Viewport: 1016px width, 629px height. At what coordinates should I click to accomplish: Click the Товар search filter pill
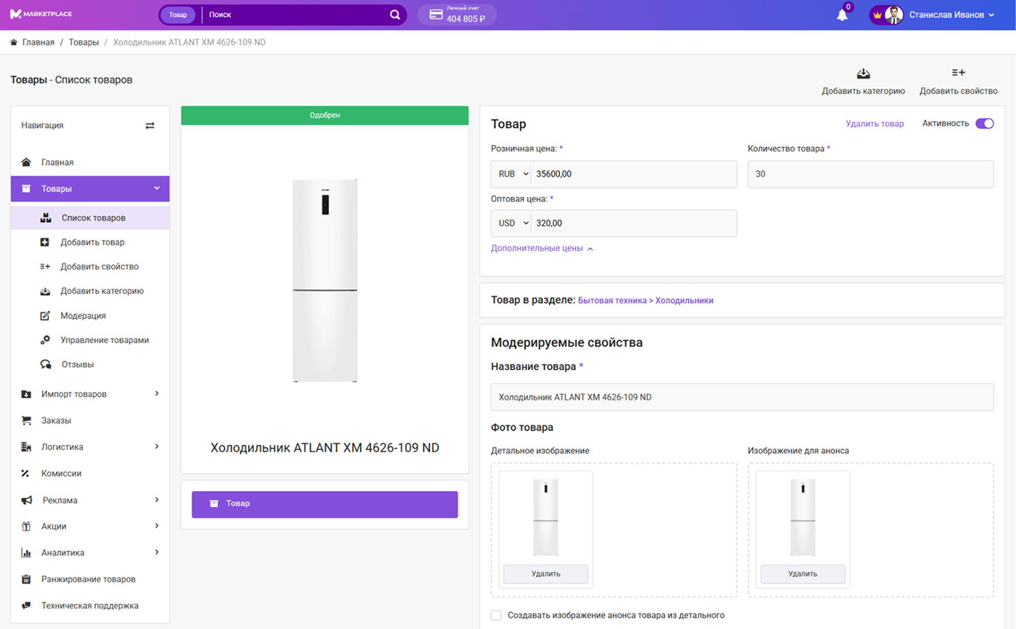[x=178, y=15]
